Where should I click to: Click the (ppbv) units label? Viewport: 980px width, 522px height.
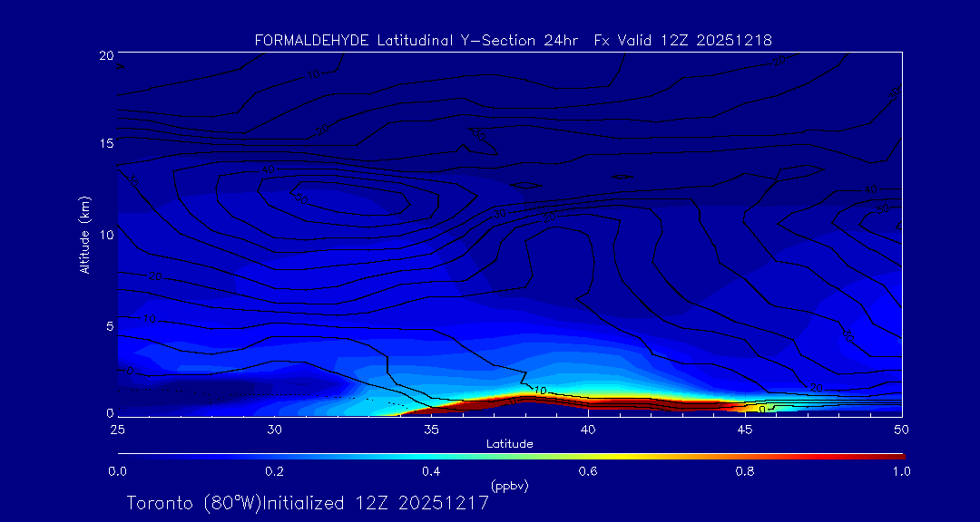click(509, 486)
